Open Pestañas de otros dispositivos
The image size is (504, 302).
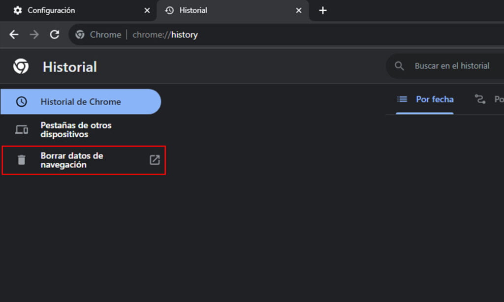81,129
